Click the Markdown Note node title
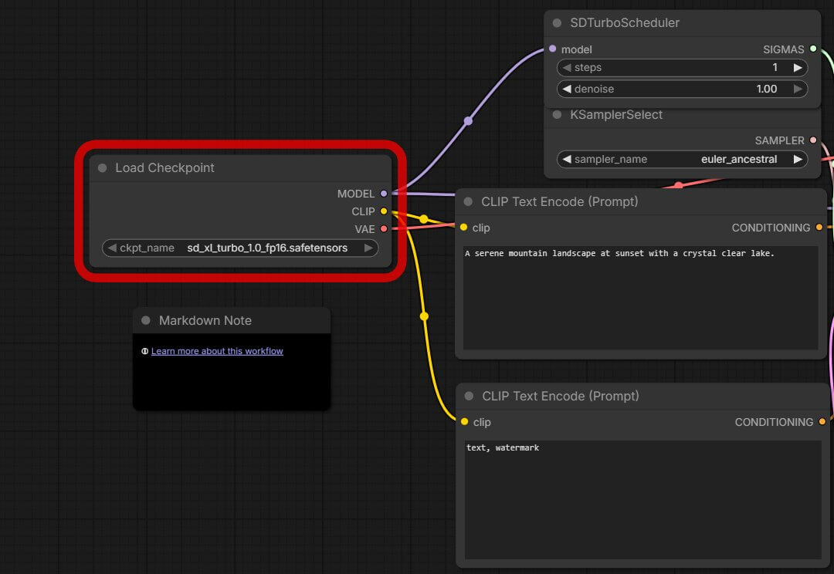Screen dimensions: 834x574 tap(205, 320)
